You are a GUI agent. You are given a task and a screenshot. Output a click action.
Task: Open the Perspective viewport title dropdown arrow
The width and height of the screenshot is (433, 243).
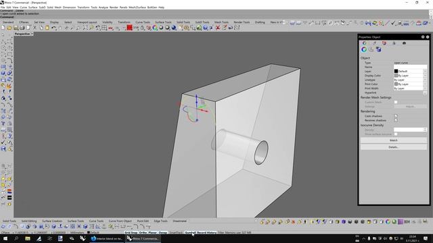click(32, 34)
